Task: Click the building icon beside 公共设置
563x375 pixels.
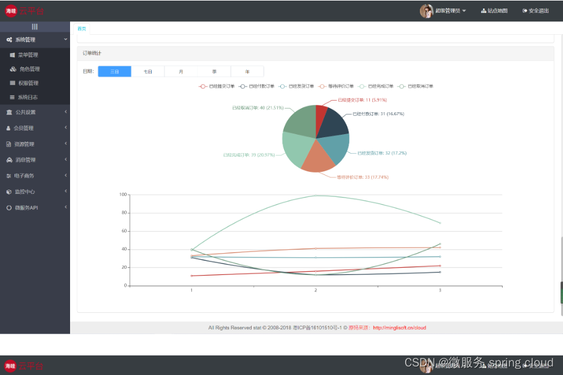Action: [x=9, y=112]
